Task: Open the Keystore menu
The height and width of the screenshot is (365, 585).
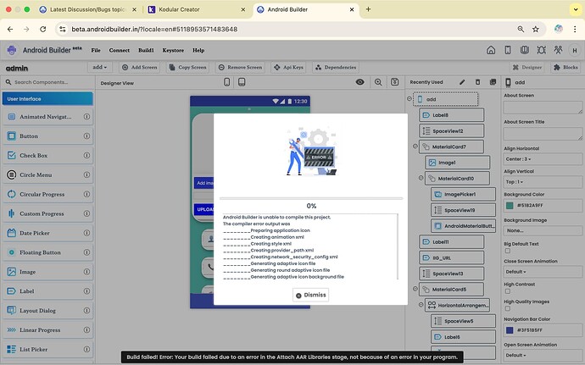Action: pyautogui.click(x=173, y=50)
